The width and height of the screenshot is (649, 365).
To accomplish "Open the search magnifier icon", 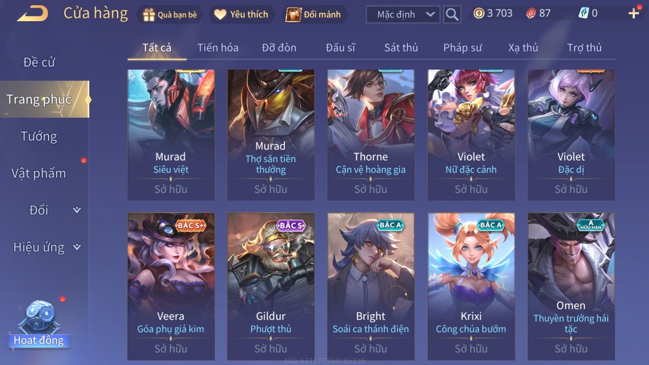I will coord(452,15).
